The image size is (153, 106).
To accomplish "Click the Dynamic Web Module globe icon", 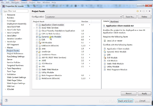I will point(40,37).
